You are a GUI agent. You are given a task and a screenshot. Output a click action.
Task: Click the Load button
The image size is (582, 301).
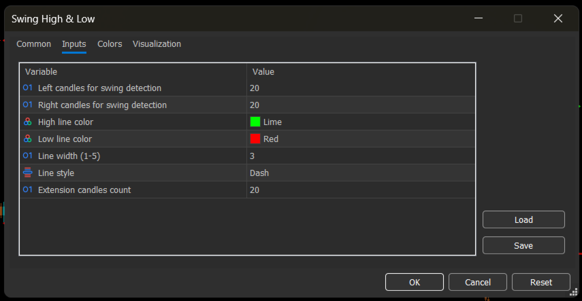tap(523, 220)
